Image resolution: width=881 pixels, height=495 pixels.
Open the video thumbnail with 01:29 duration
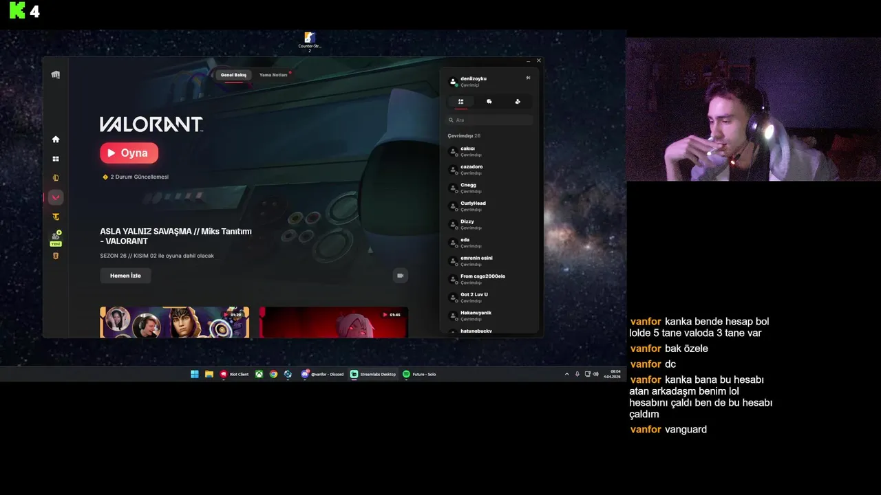(174, 322)
